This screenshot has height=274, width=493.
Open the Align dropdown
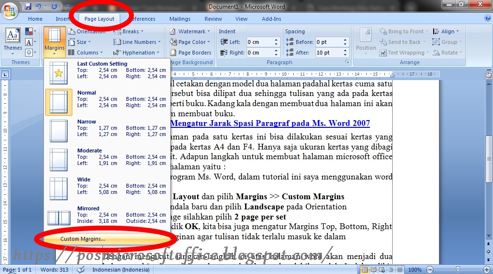click(x=446, y=31)
